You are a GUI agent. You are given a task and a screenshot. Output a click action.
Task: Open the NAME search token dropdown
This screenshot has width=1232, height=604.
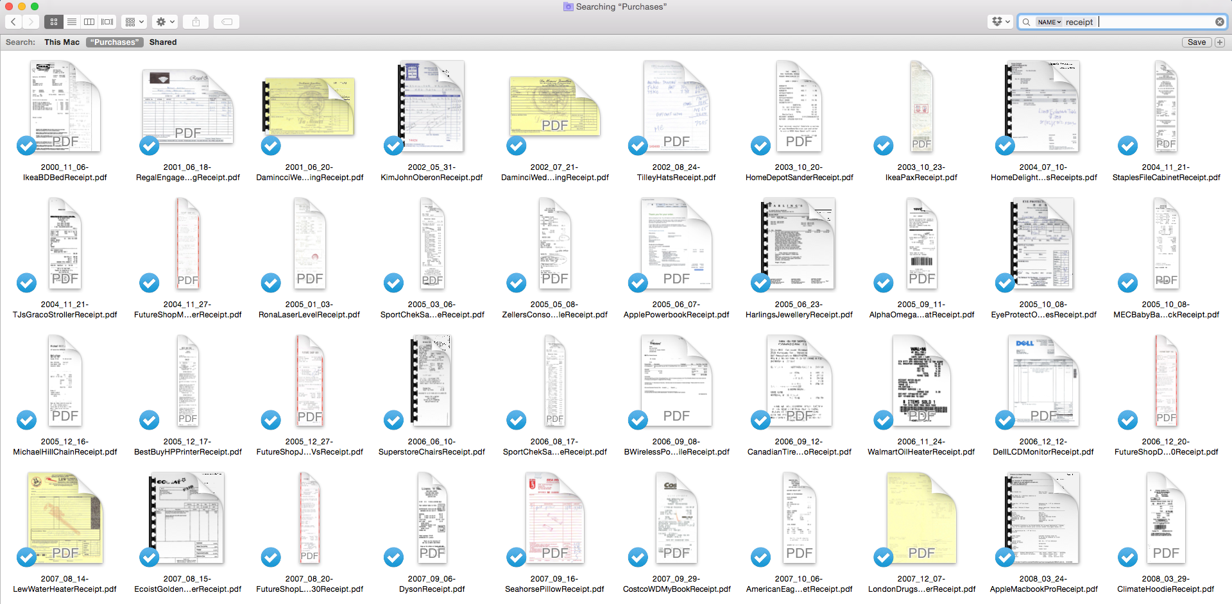(x=1050, y=21)
